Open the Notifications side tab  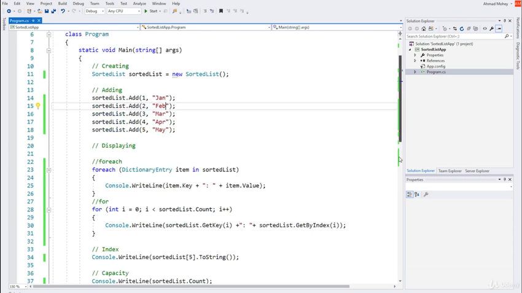point(518,28)
